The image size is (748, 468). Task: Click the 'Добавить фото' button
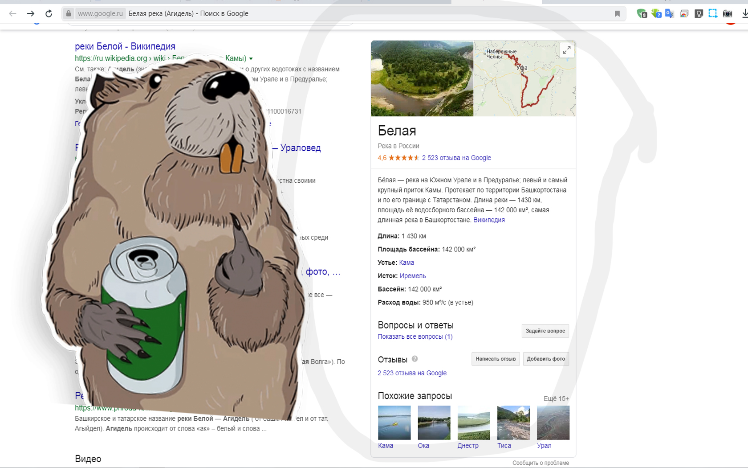546,359
